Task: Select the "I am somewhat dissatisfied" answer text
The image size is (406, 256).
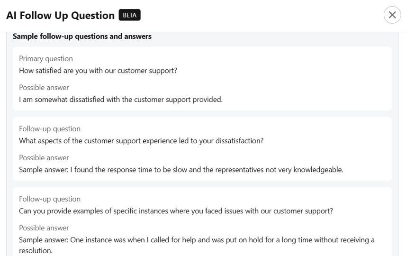Action: pyautogui.click(x=121, y=100)
